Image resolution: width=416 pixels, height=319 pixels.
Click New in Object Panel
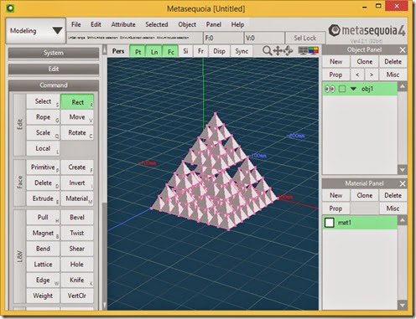click(335, 62)
